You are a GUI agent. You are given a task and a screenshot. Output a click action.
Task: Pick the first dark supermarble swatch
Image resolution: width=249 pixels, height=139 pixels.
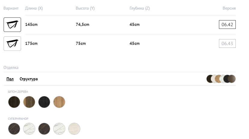click(x=14, y=129)
